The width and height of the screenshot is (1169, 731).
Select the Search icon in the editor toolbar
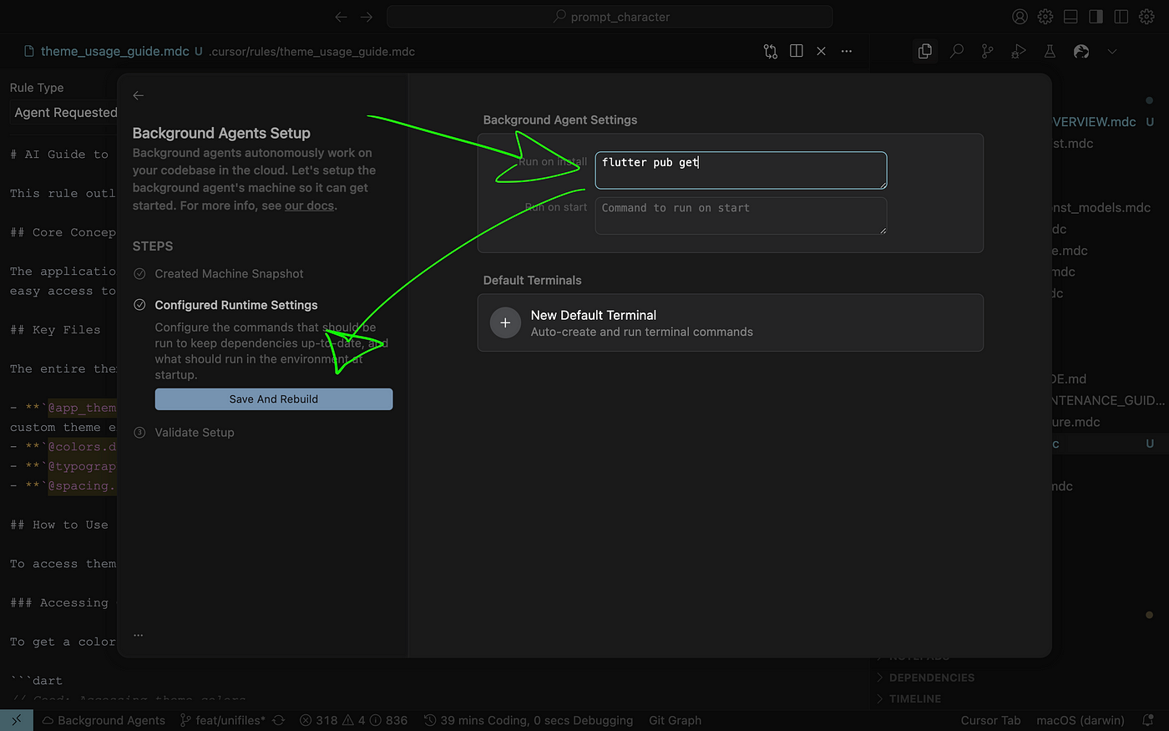click(957, 51)
